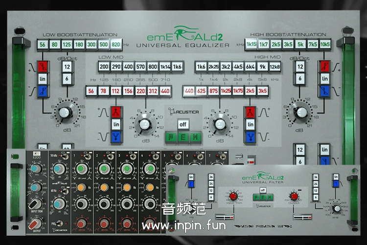Select the red 112 low mid frequency
Screen dimensions: 367x245
115,91
